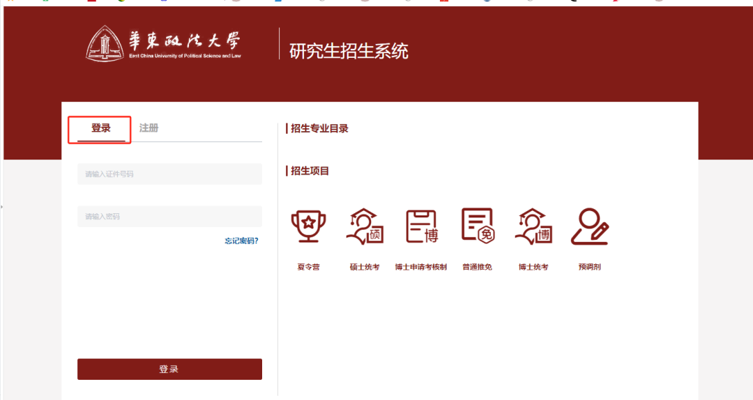Click the East China University logo
The width and height of the screenshot is (753, 400).
(164, 43)
